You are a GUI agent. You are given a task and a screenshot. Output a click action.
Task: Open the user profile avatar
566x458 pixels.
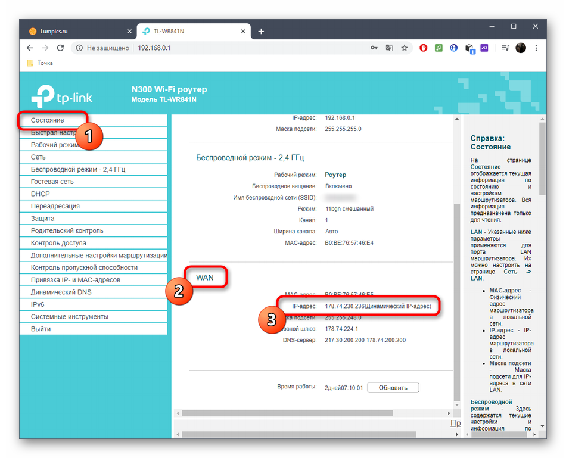tap(521, 48)
